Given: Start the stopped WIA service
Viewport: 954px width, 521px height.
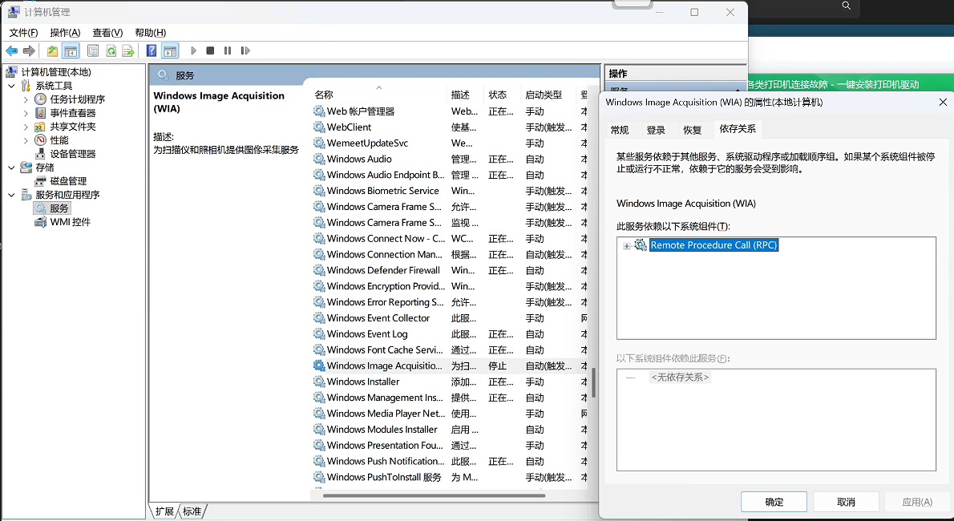Looking at the screenshot, I should tap(192, 50).
